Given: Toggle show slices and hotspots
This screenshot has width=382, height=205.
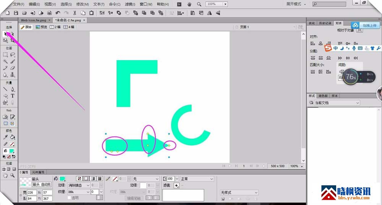Looking at the screenshot, I should tap(12, 124).
